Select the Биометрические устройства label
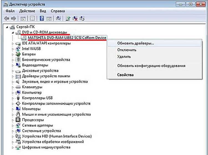208x155 pixels. [46, 60]
